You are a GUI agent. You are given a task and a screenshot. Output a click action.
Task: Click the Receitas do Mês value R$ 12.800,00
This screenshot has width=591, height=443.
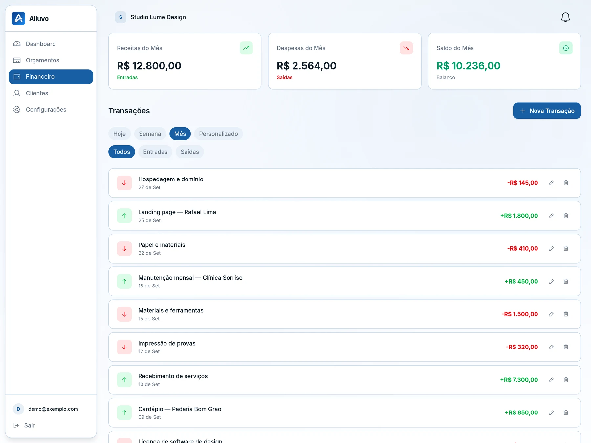pyautogui.click(x=149, y=66)
